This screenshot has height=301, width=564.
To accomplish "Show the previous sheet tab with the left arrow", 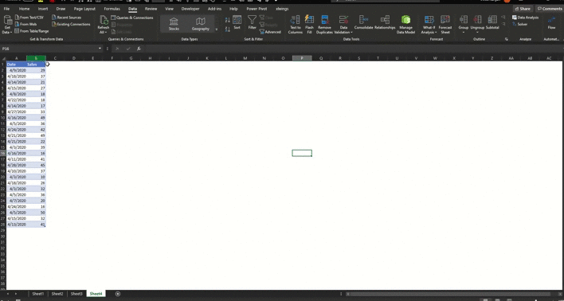I will click(7, 294).
